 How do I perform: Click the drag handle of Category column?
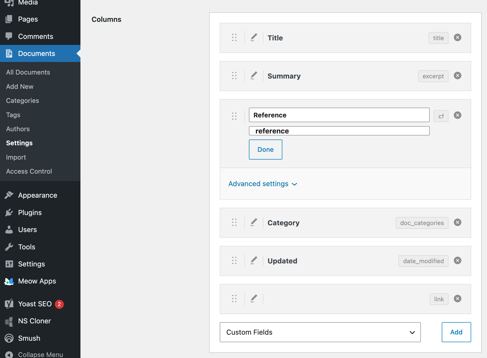(234, 222)
